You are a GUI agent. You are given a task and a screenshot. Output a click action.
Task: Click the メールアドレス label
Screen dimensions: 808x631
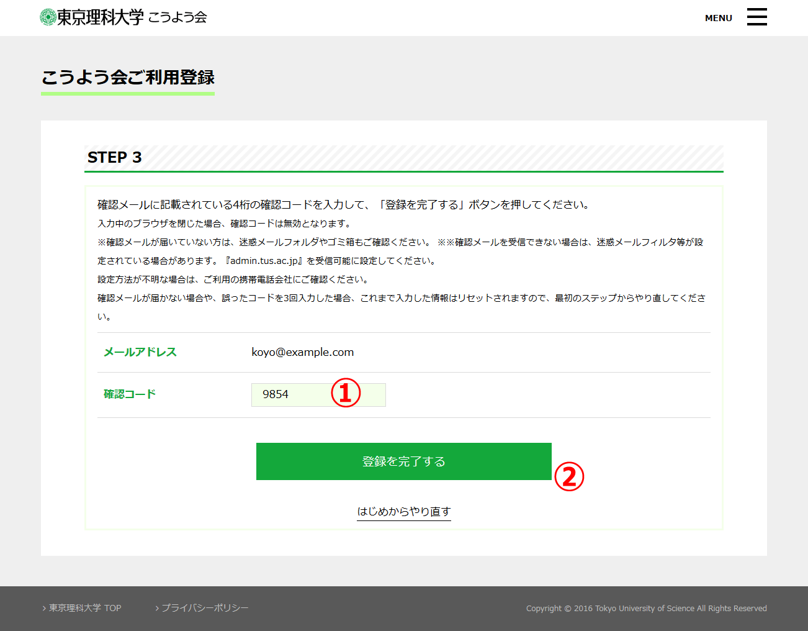point(140,352)
